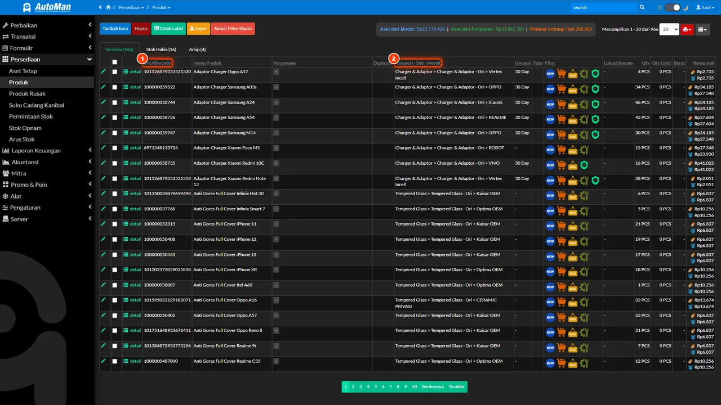The height and width of the screenshot is (405, 721).
Task: Click the cart icon in Anti Gores Full Cover Realme C35 row
Action: coord(562,363)
